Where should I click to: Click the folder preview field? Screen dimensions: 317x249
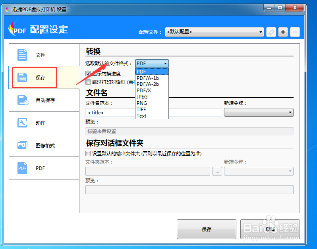tap(189, 190)
